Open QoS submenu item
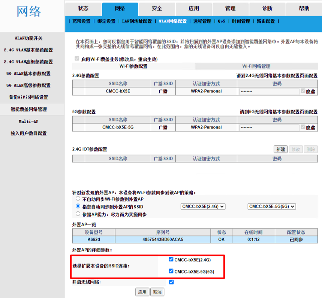This screenshot has width=322, height=298. 222,21
